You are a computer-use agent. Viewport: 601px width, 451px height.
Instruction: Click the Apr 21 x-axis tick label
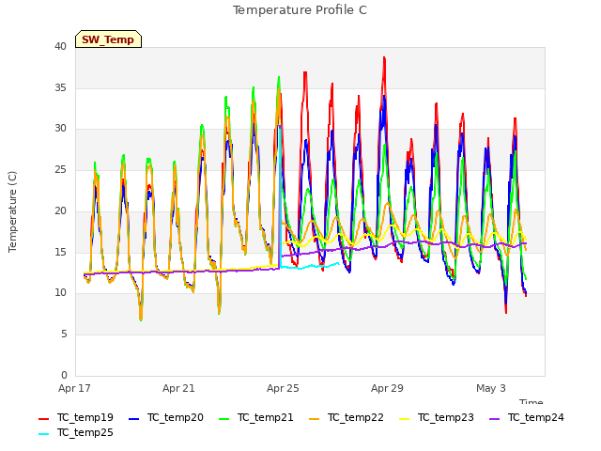pyautogui.click(x=178, y=388)
